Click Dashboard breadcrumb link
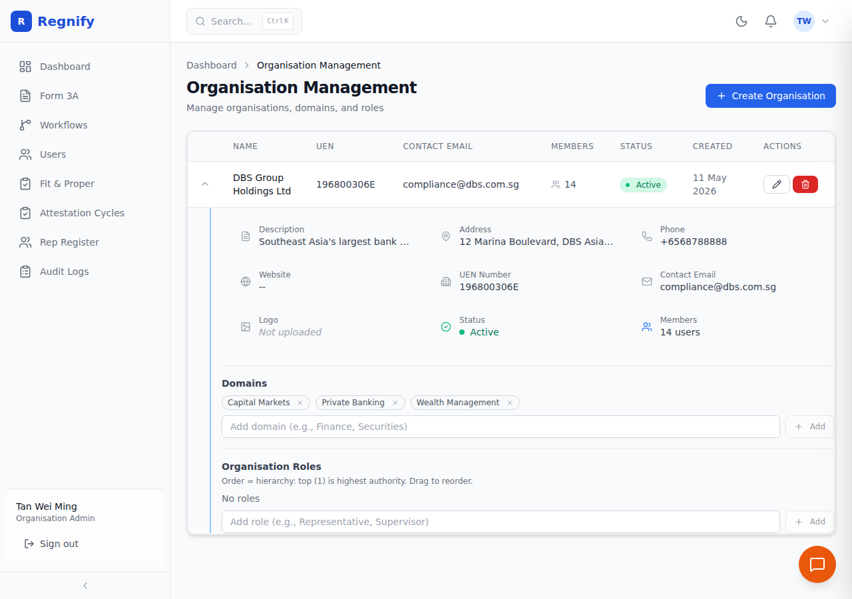Image resolution: width=852 pixels, height=599 pixels. click(x=212, y=65)
